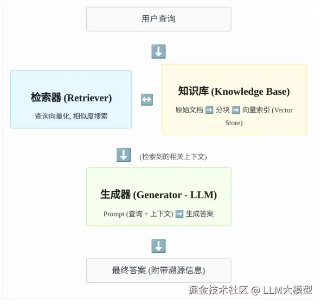Click the right arrow between 分块 and 向量索引
Viewport: 321px width, 304px height.
coord(236,110)
